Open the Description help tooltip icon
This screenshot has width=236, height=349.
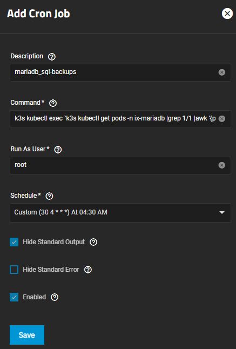(x=52, y=57)
